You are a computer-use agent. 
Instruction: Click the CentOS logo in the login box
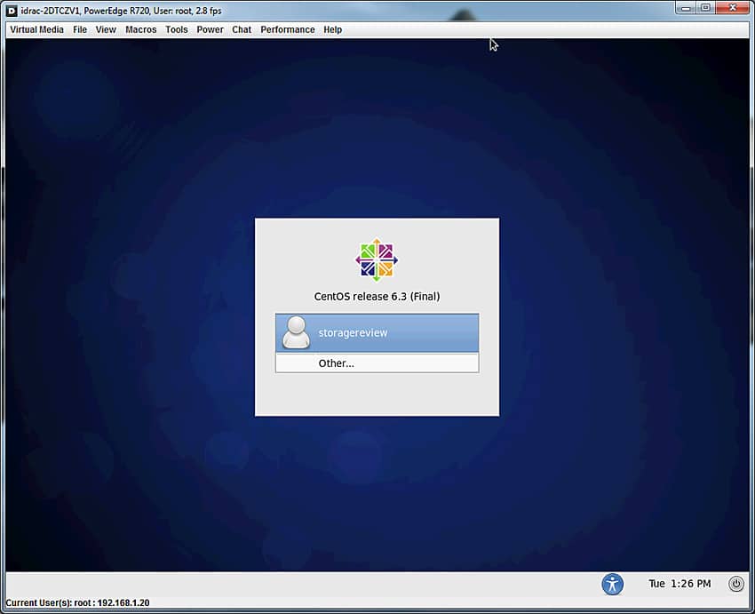[377, 260]
